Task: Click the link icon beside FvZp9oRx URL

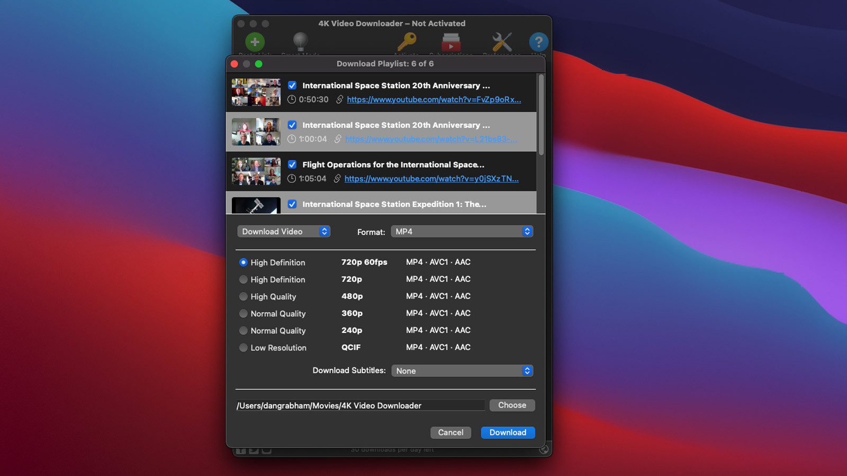Action: click(339, 99)
